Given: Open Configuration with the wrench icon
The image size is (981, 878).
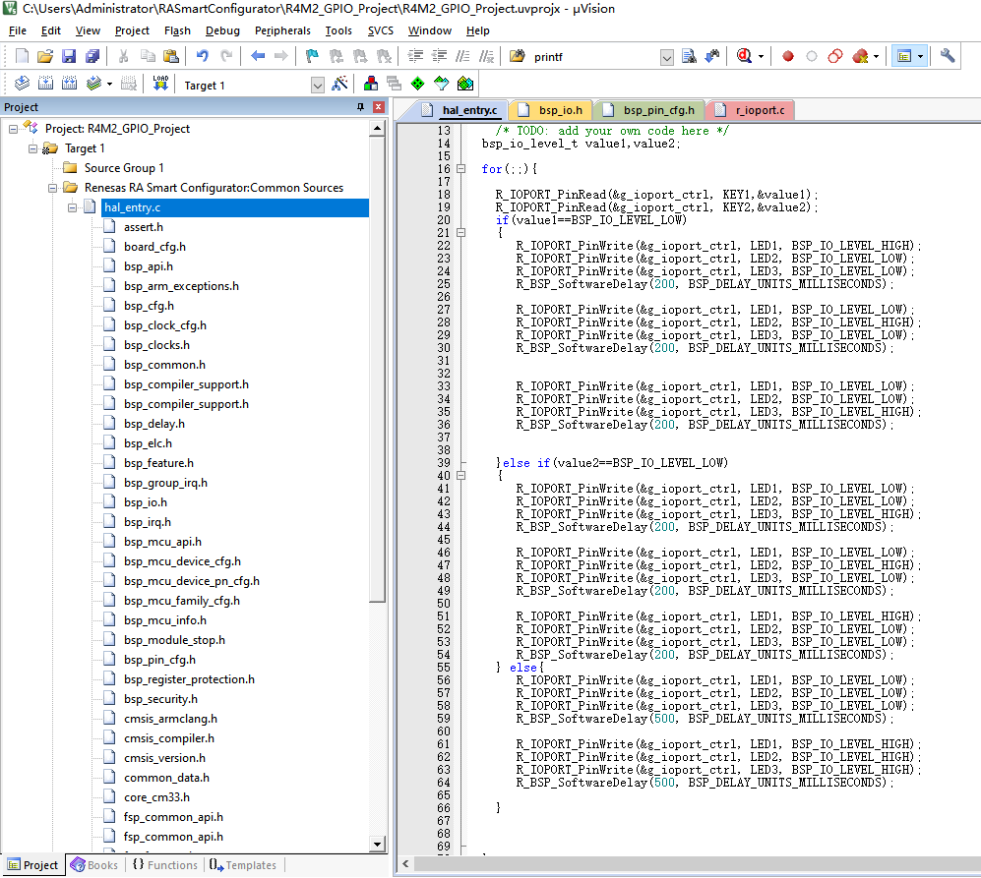Looking at the screenshot, I should (948, 56).
